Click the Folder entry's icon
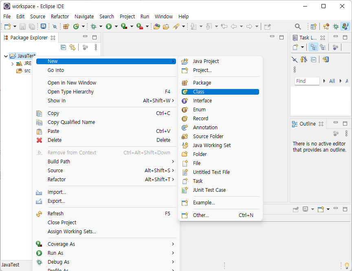Viewport: 352px width, 271px height. click(185, 154)
